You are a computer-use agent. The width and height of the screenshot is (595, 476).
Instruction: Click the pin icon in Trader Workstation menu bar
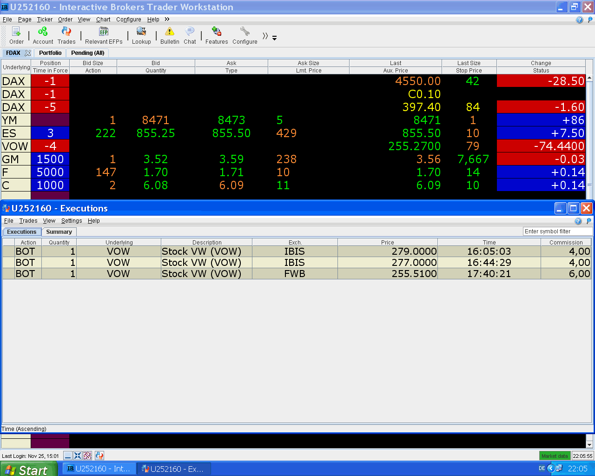click(x=590, y=20)
